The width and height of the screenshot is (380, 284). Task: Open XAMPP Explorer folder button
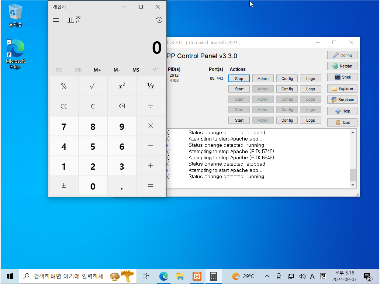[342, 89]
